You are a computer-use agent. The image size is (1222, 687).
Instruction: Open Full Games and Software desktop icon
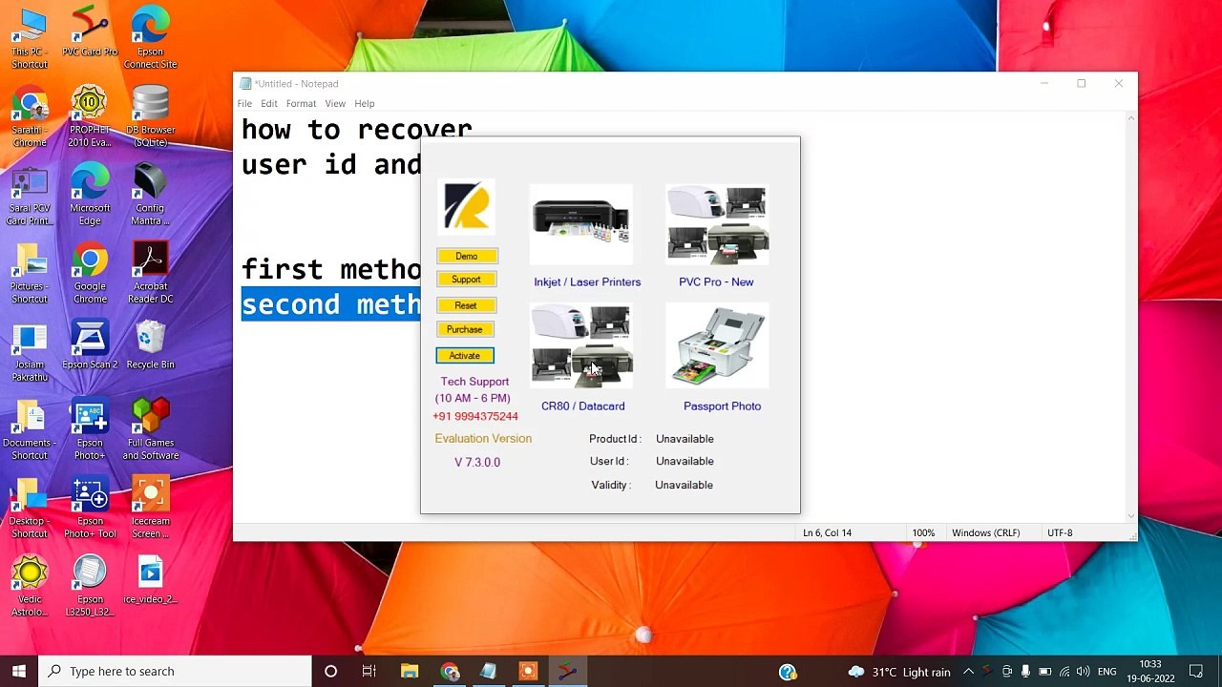pyautogui.click(x=150, y=429)
